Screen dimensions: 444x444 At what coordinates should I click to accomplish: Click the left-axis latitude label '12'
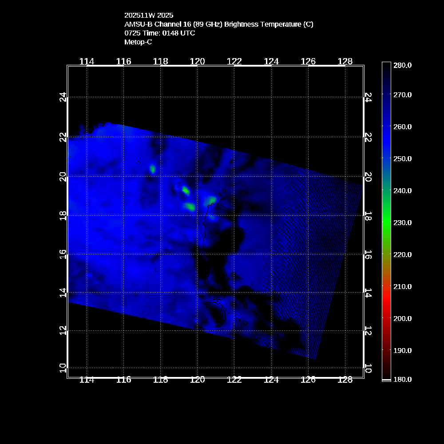63,330
